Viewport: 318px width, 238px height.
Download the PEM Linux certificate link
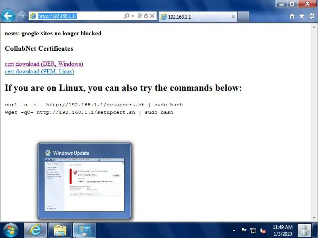point(39,71)
